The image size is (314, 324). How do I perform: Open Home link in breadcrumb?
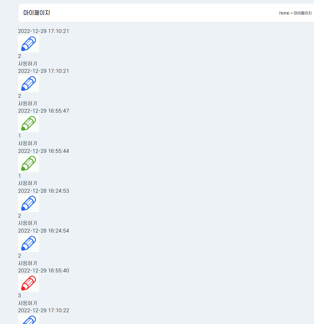pyautogui.click(x=284, y=13)
